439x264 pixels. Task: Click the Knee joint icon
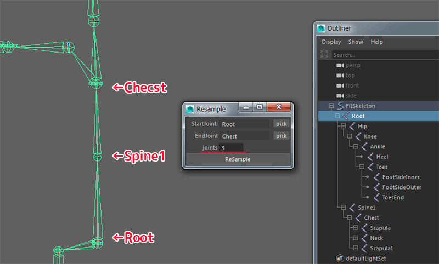point(358,136)
